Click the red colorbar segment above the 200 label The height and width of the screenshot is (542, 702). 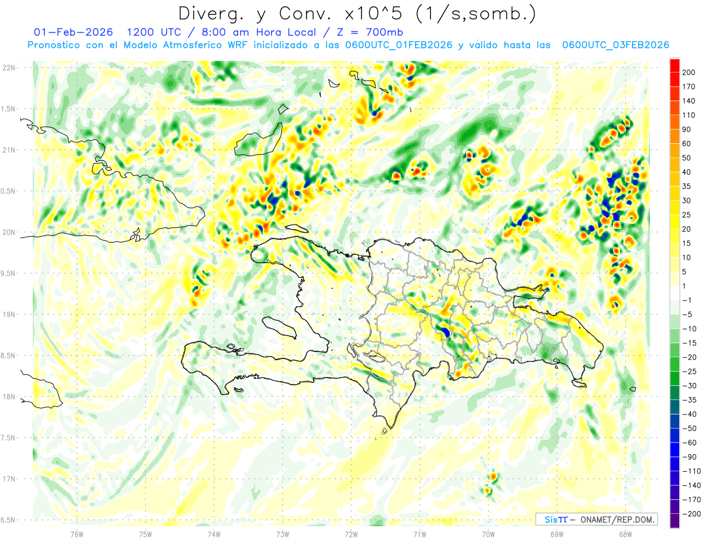[675, 65]
